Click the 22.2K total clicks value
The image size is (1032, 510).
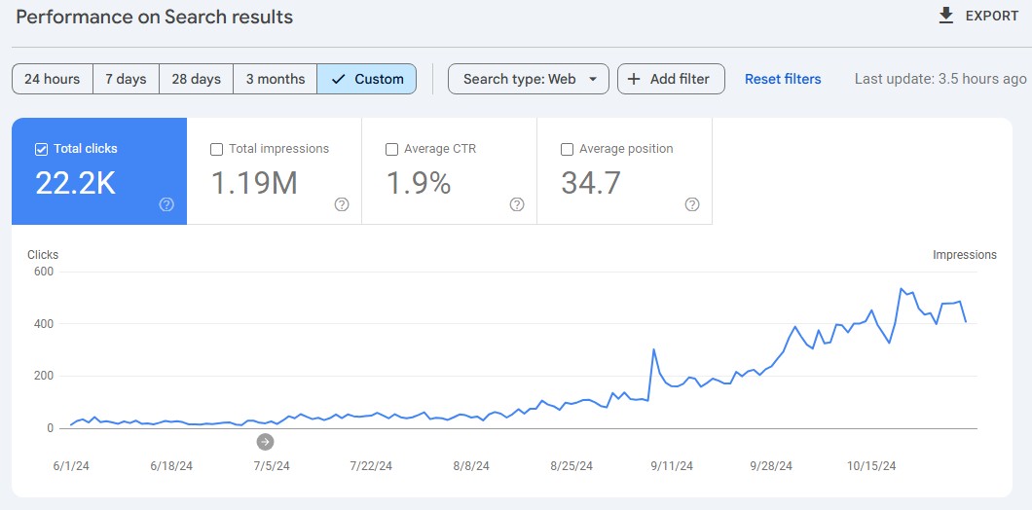coord(76,182)
